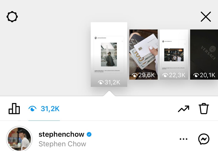218x151 pixels.
Task: Click the verified badge next to stephenchow
Action: click(x=89, y=134)
